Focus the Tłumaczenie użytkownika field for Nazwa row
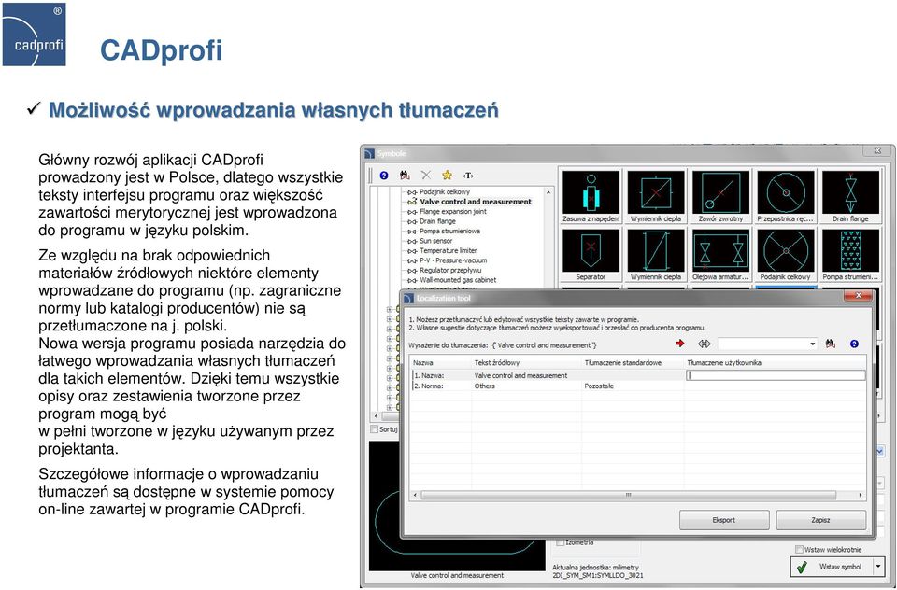The width and height of the screenshot is (897, 590). [x=776, y=375]
